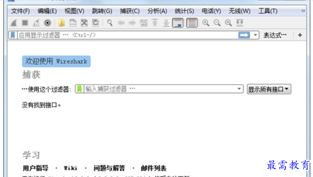Open display filter bookmark icon
This screenshot has height=177, width=313.
click(13, 35)
